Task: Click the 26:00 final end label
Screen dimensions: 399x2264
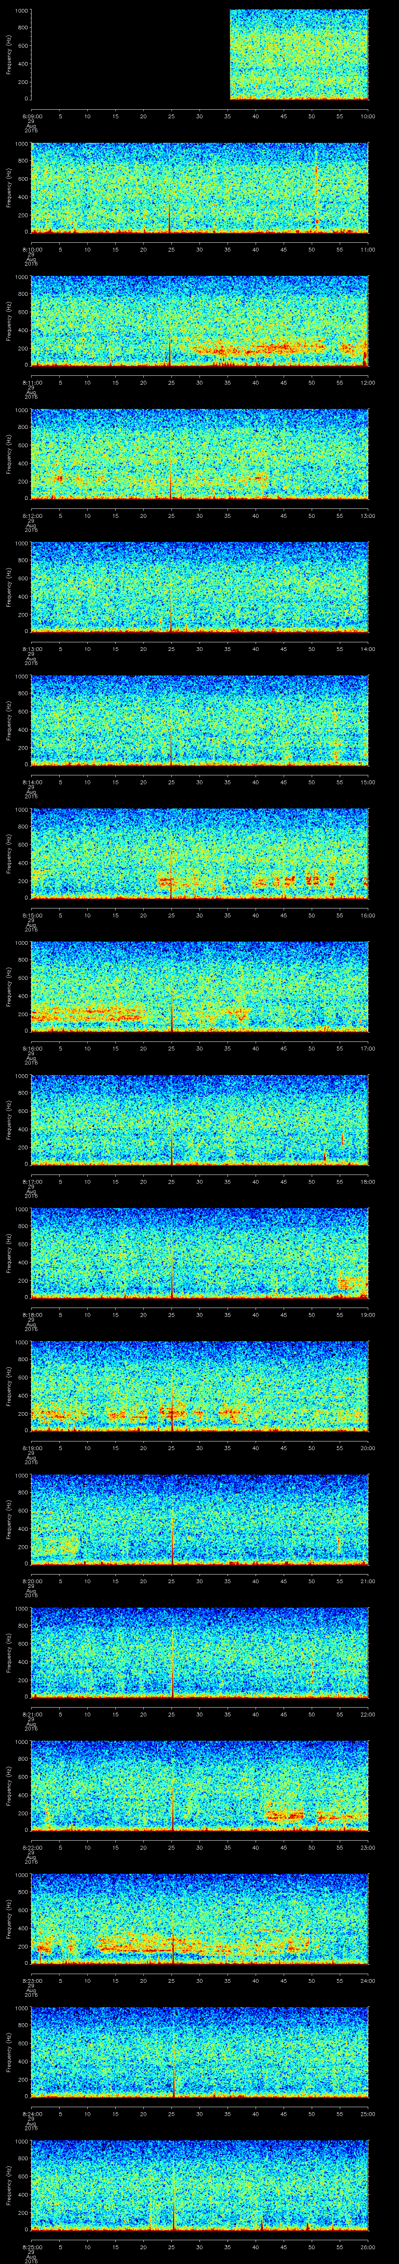Action: click(367, 2246)
